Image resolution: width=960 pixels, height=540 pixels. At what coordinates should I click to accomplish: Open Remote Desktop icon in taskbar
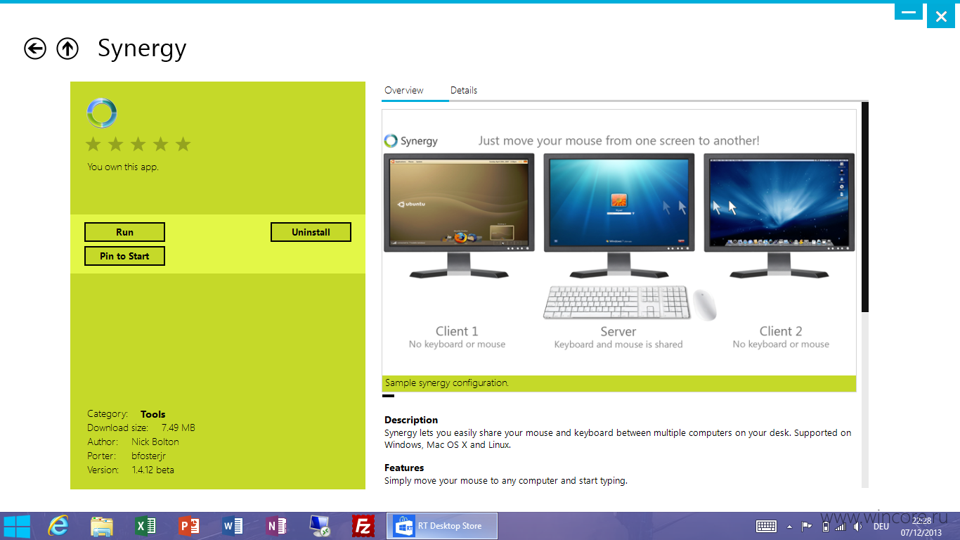(320, 526)
